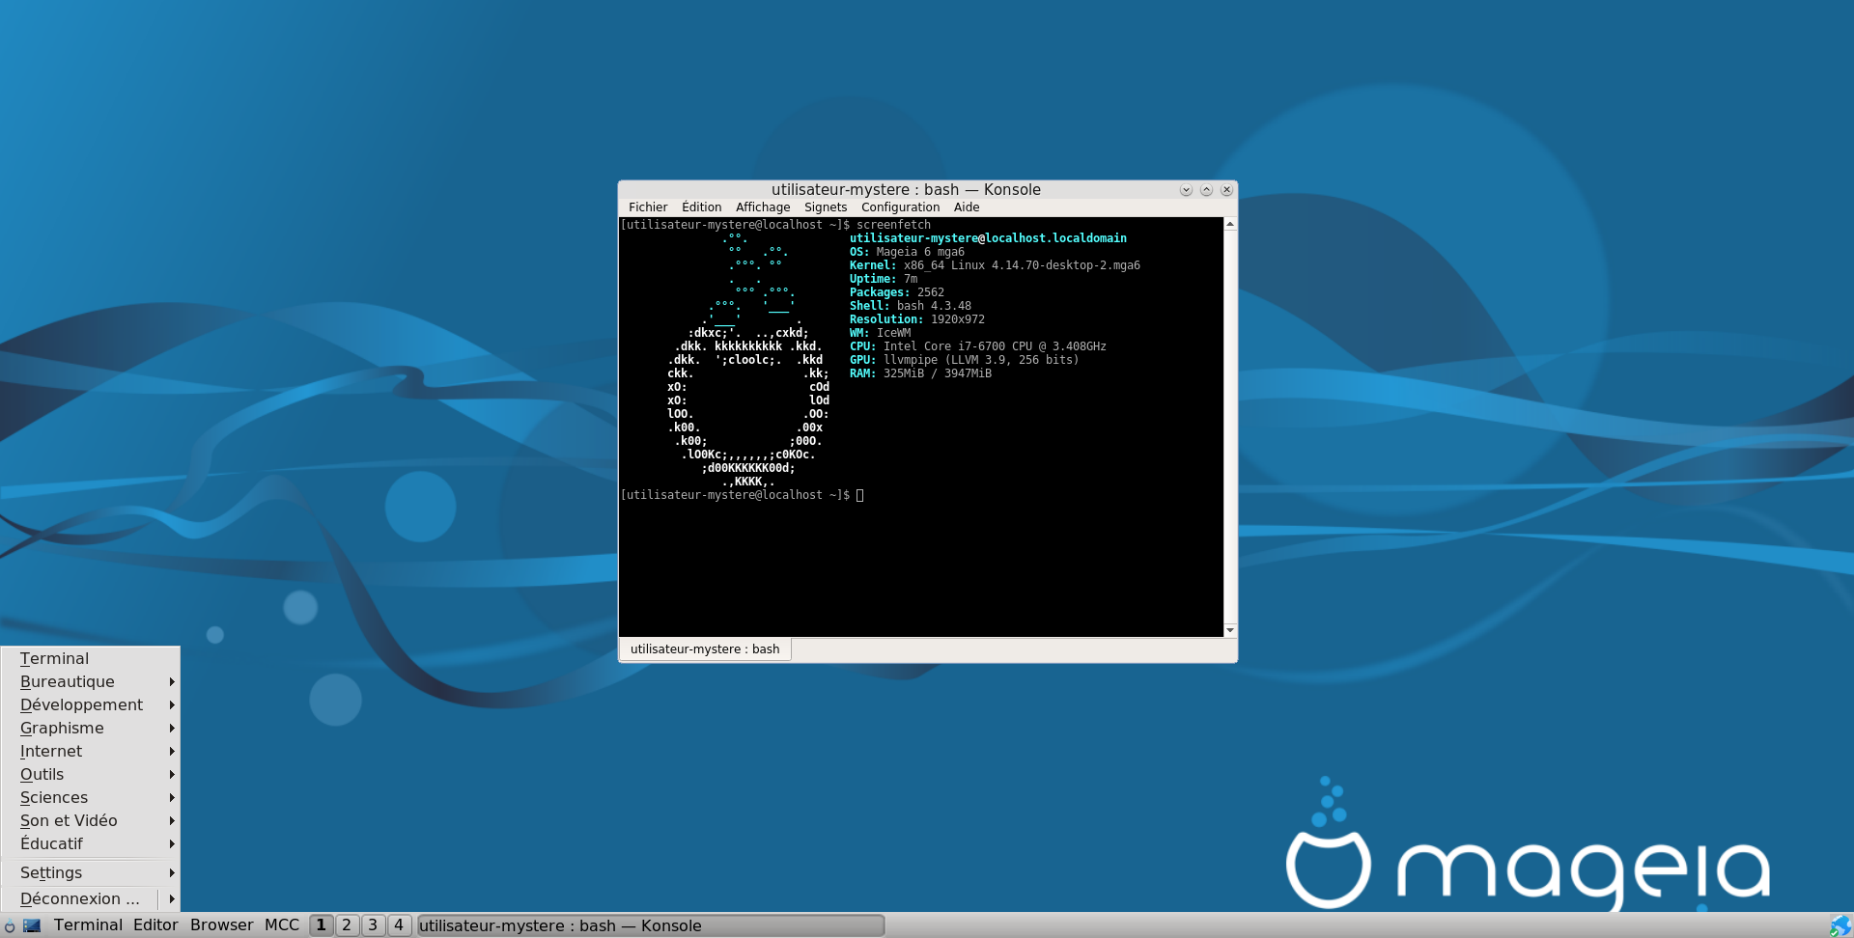Viewport: 1854px width, 938px height.
Task: Launch MCC from the taskbar
Action: tap(282, 925)
